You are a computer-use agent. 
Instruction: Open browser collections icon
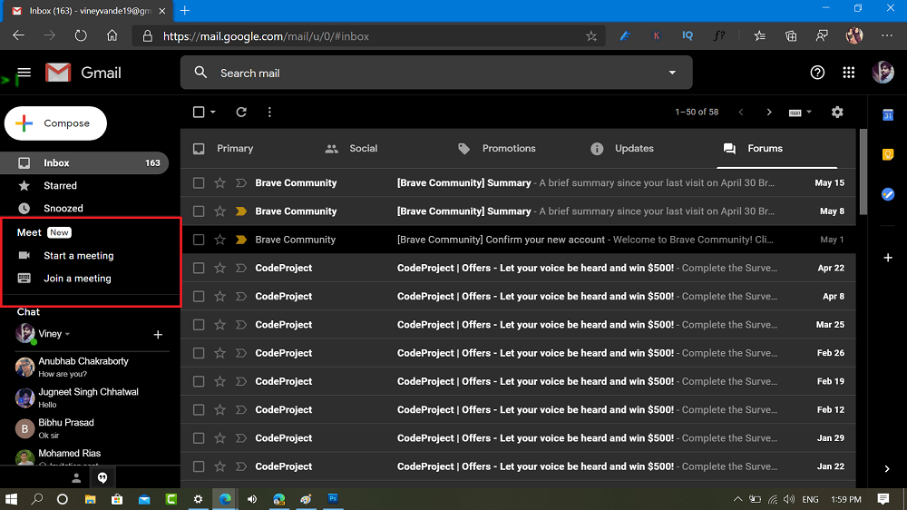tap(791, 36)
